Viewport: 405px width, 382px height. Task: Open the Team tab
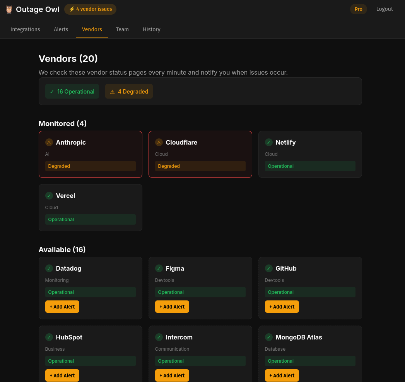pyautogui.click(x=122, y=29)
